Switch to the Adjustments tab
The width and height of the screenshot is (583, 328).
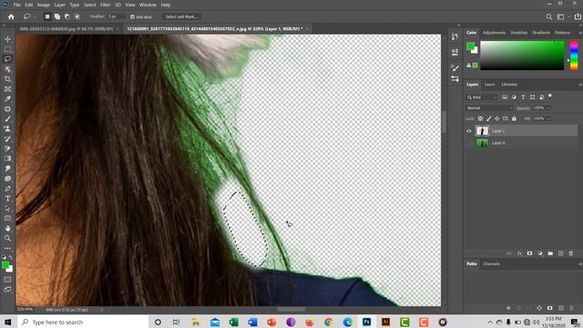click(x=494, y=33)
